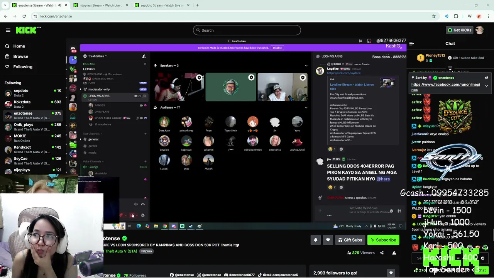Mute the enzotense tab audio icon

[x=59, y=5]
